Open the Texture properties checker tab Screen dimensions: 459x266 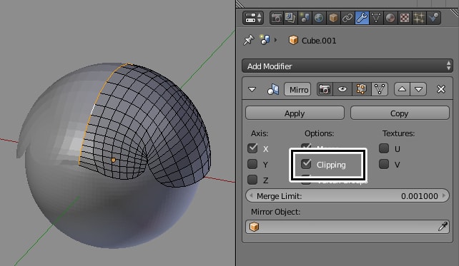[x=405, y=18]
